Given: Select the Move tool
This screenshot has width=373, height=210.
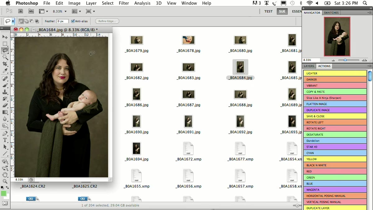Looking at the screenshot, I should [5, 37].
